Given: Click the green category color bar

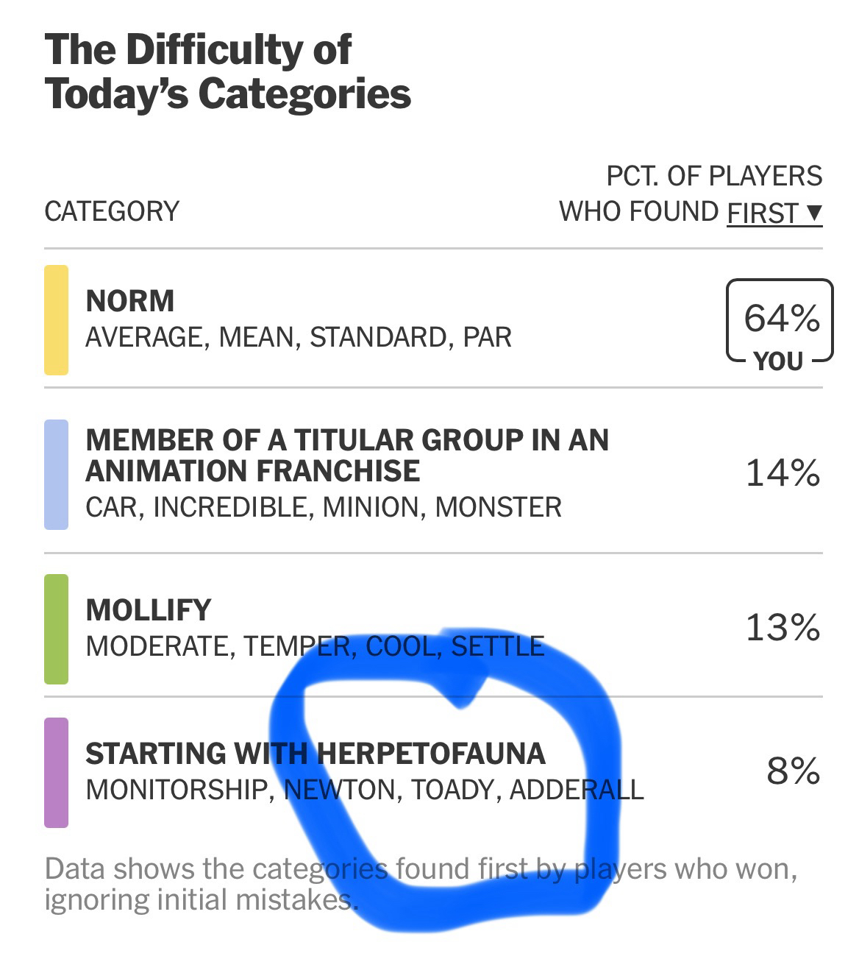Looking at the screenshot, I should [57, 629].
